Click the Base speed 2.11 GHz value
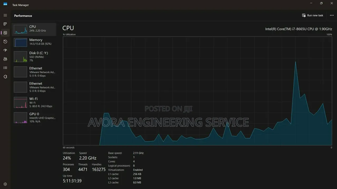 tap(138, 153)
